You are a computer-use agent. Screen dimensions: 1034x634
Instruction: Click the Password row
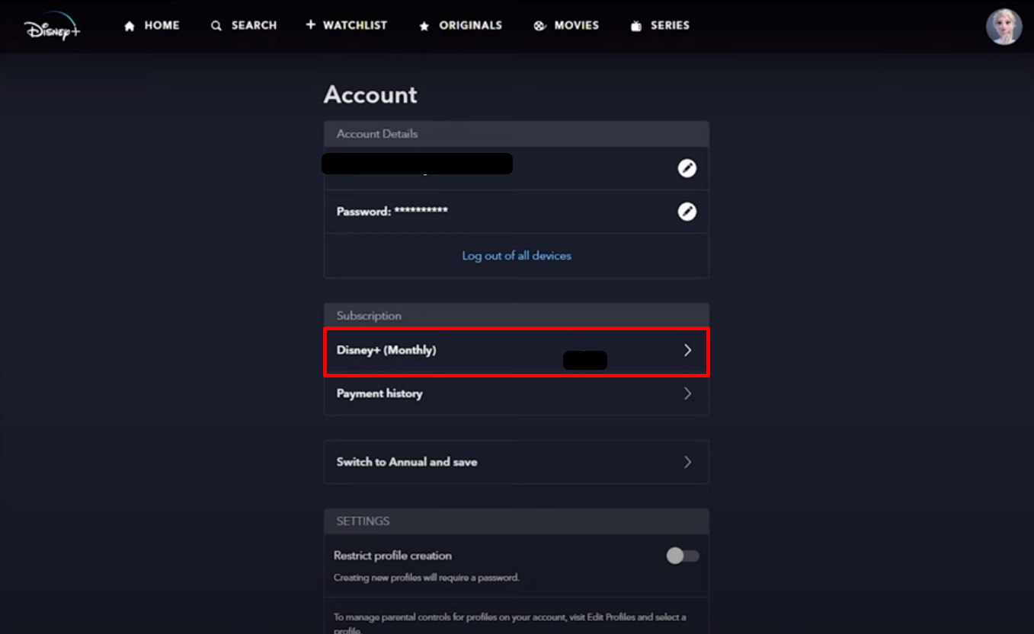point(517,212)
